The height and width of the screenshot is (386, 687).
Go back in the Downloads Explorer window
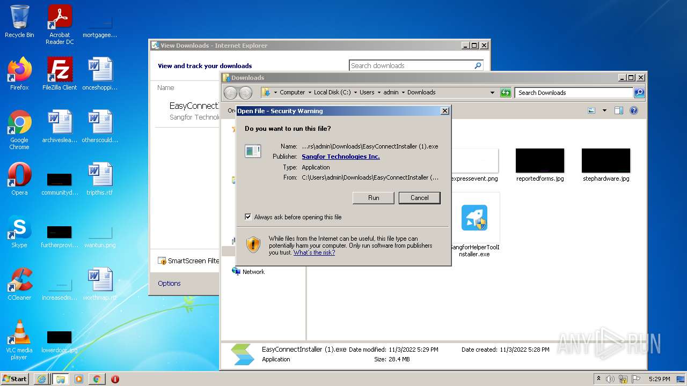tap(230, 93)
